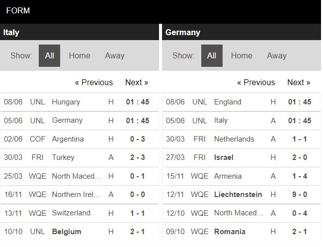Open Italy vs Argentina 0-3 result
Screen dimensions: 323x247
[80, 139]
